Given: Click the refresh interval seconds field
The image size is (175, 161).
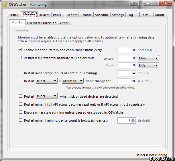Looking at the screenshot, I should click(x=126, y=50).
